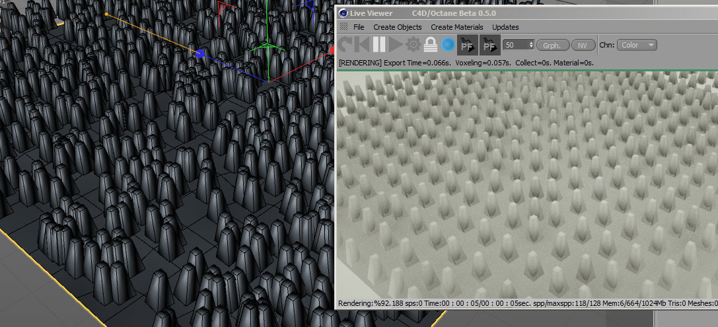Pause the Octane render

click(x=379, y=45)
